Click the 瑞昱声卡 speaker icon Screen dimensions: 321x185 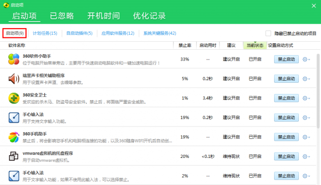tap(14, 79)
